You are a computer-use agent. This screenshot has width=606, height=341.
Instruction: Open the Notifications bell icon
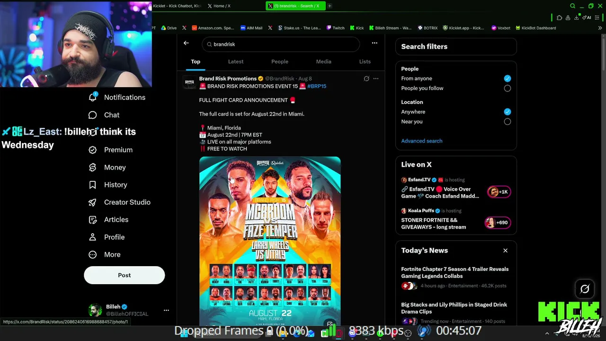coord(93,97)
